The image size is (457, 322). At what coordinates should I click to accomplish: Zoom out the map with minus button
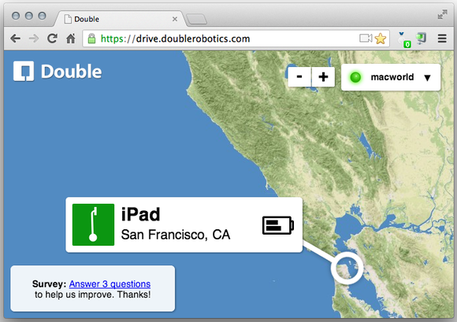299,77
